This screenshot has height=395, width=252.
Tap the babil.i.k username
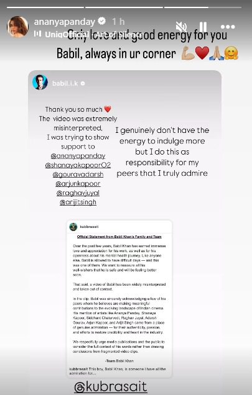(65, 83)
